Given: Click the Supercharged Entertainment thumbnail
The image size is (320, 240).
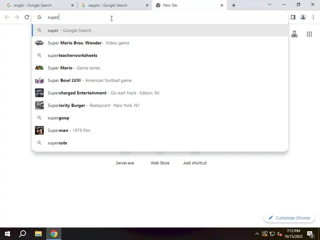Looking at the screenshot, I should tap(39, 93).
